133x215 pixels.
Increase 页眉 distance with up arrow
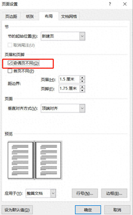click(82, 78)
